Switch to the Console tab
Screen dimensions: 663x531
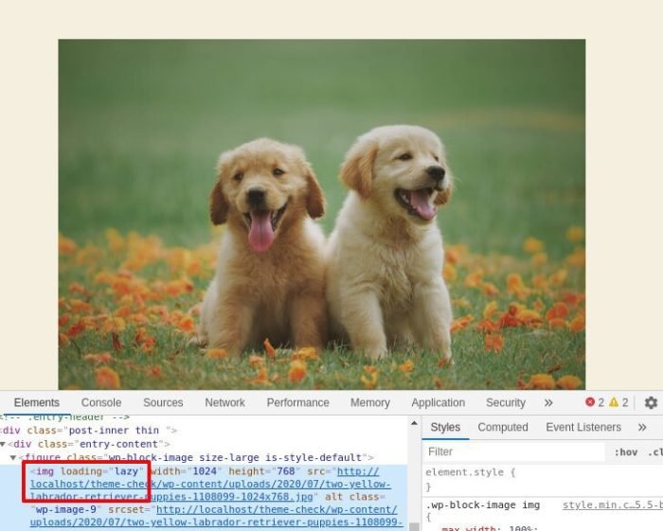(101, 402)
